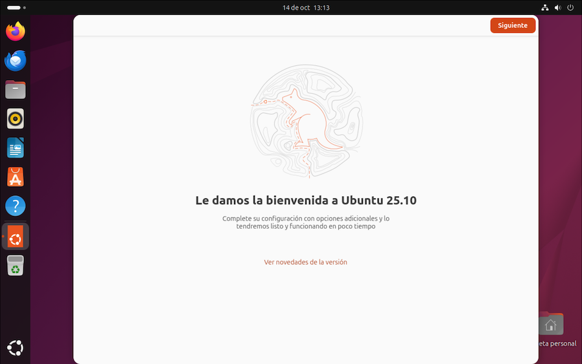Launch Rhythmbox music player
The width and height of the screenshot is (582, 364).
16,119
